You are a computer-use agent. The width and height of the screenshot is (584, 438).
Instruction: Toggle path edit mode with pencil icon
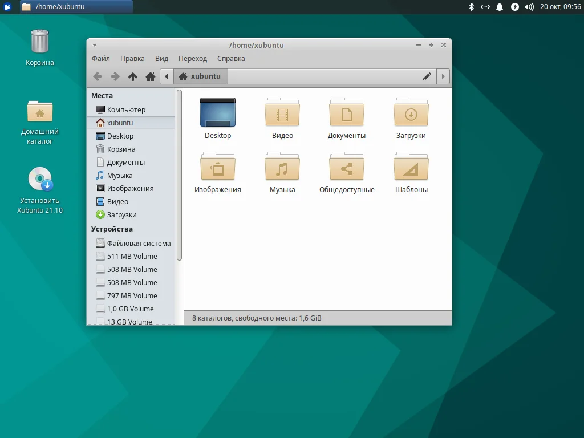coord(427,76)
